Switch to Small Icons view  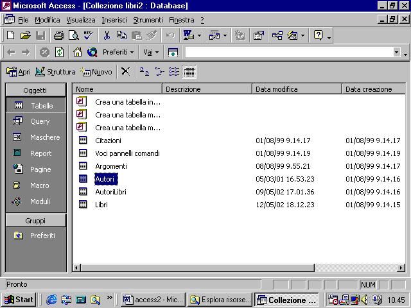pyautogui.click(x=159, y=71)
